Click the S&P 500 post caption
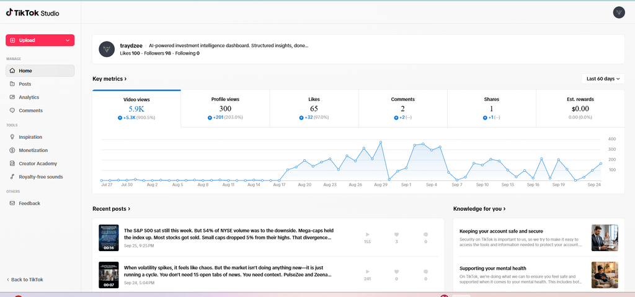Viewport: 635px width, 297px height. [228, 234]
